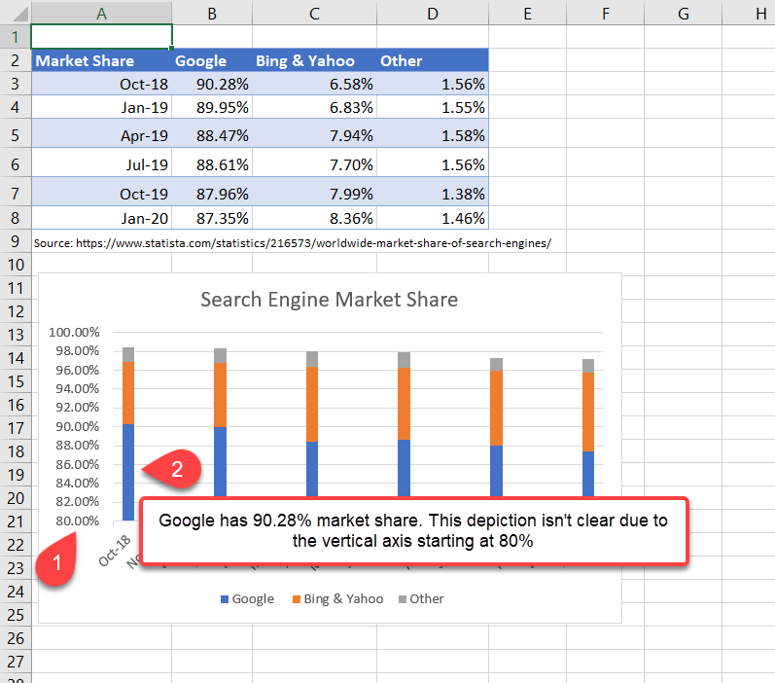Click the 90.00% vertical axis label
The image size is (775, 683).
[77, 426]
